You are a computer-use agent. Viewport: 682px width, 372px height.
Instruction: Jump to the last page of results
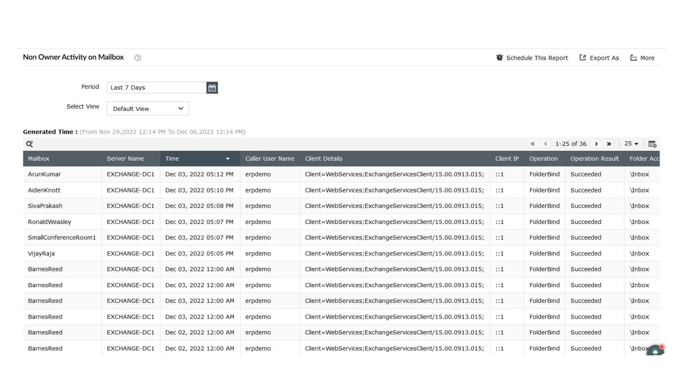click(x=609, y=144)
